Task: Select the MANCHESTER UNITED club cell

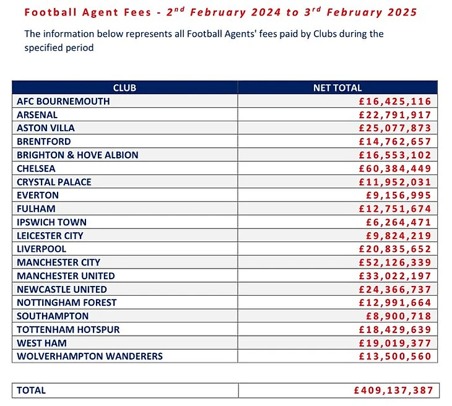Action: coord(66,276)
